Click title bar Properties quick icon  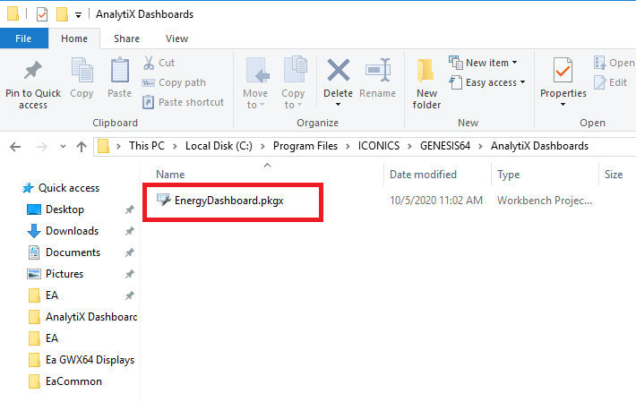42,14
